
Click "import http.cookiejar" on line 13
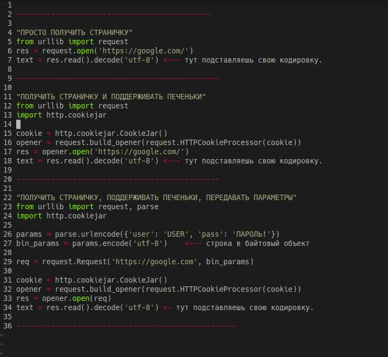pos(62,115)
